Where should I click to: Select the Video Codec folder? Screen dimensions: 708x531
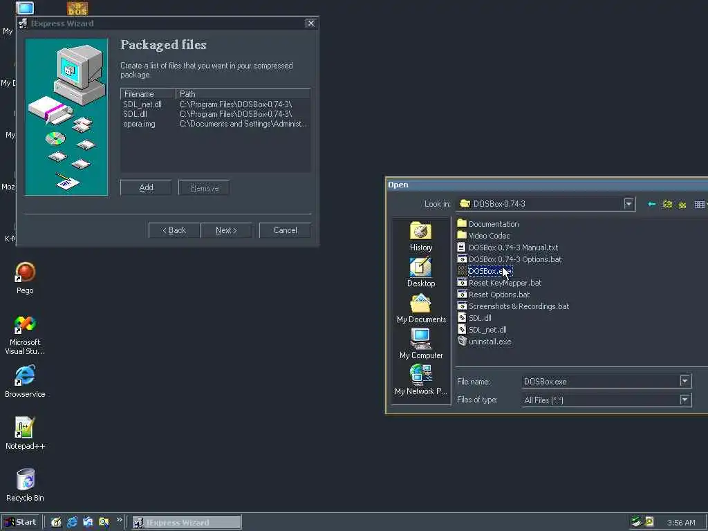pos(483,236)
